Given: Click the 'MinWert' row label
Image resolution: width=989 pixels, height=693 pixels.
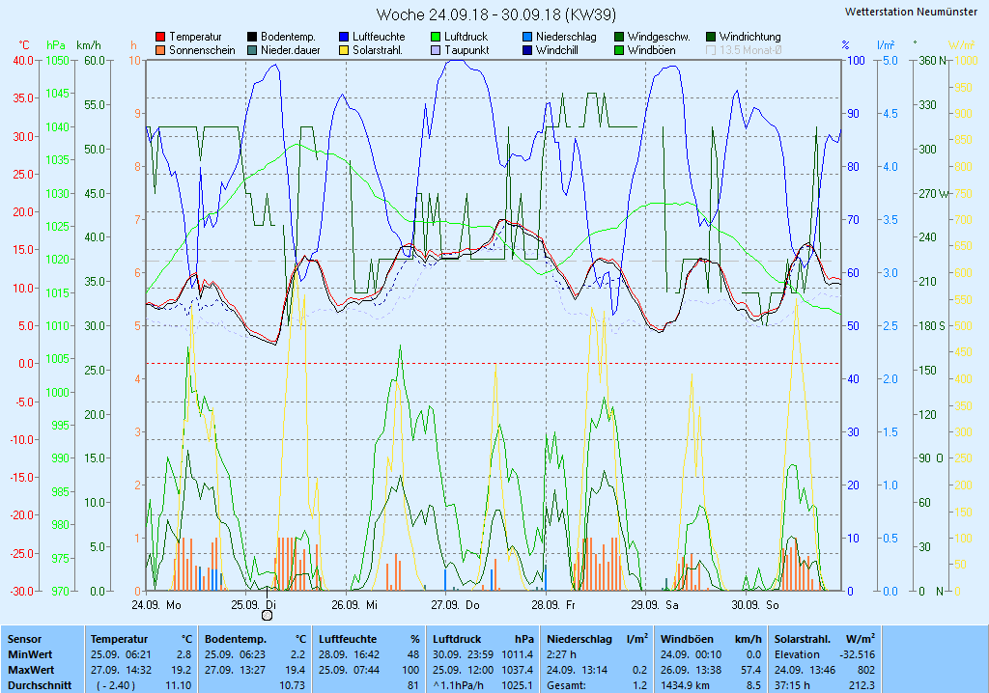Looking at the screenshot, I should click(30, 655).
